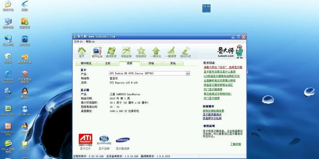Click the 鲁大师 ludashi.com logo
This screenshot has height=159, width=319.
point(230,52)
